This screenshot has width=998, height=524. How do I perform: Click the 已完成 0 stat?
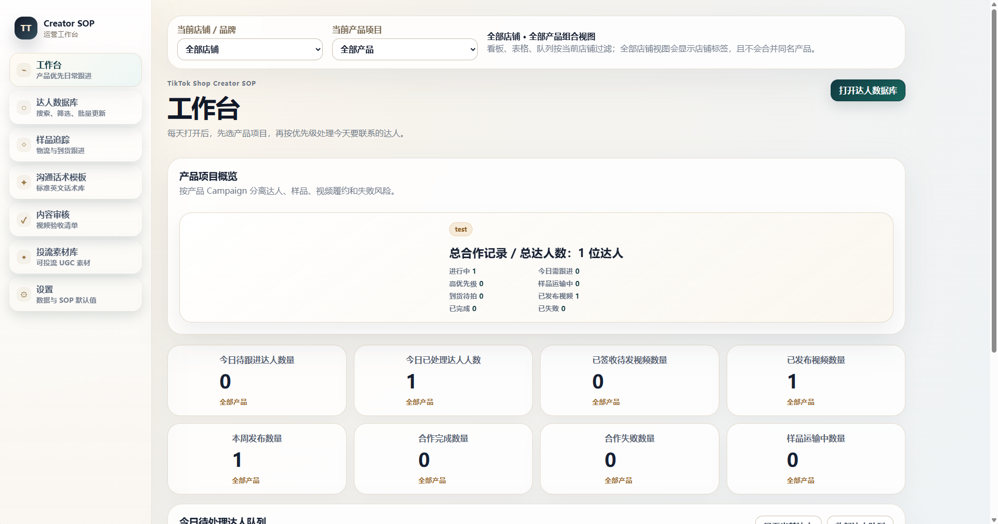[x=463, y=308]
